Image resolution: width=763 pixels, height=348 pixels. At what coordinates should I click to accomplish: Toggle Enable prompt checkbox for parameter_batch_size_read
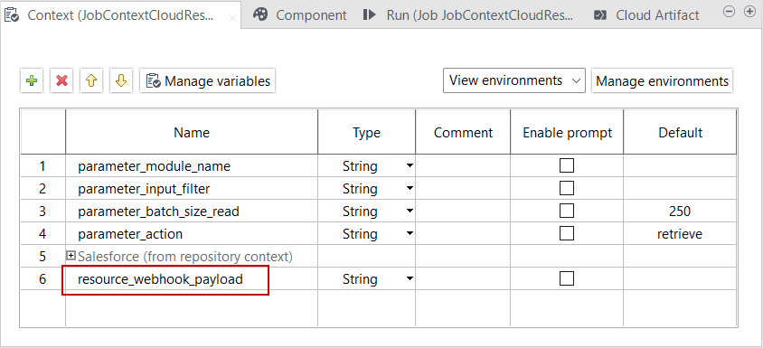pos(567,211)
